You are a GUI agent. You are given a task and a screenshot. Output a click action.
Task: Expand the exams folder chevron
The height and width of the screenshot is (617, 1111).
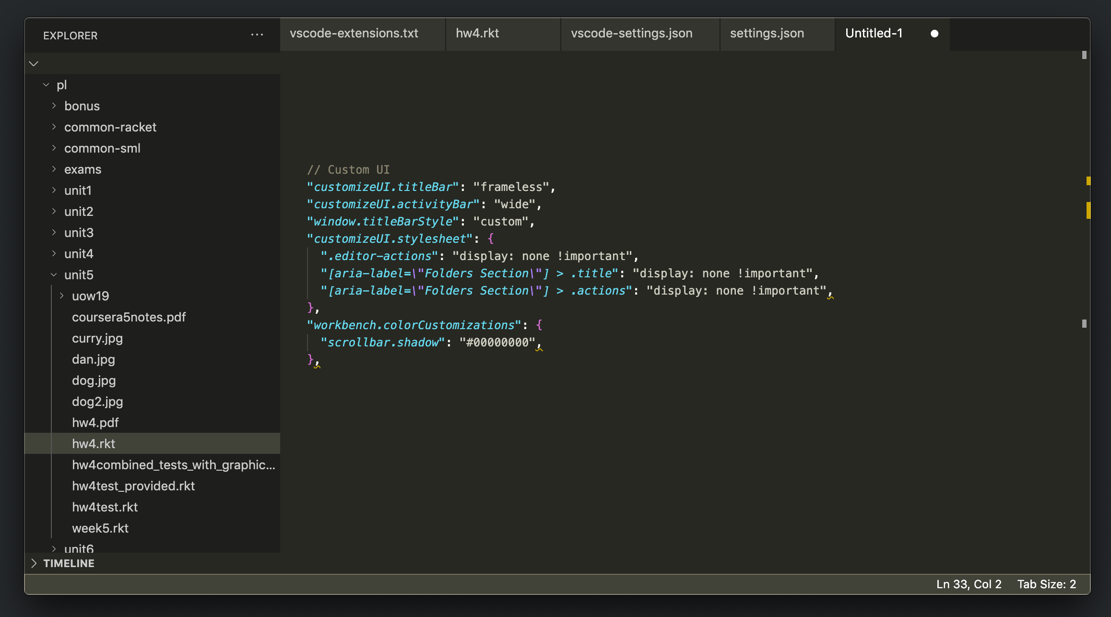(x=54, y=169)
